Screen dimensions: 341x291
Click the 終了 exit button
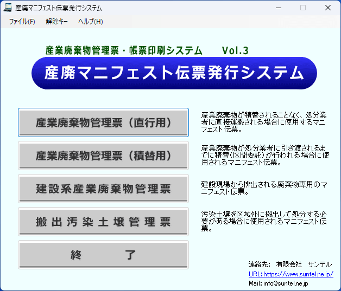pyautogui.click(x=103, y=255)
